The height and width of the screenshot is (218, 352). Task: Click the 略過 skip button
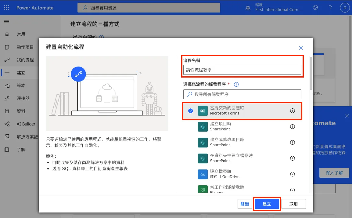[x=245, y=204]
